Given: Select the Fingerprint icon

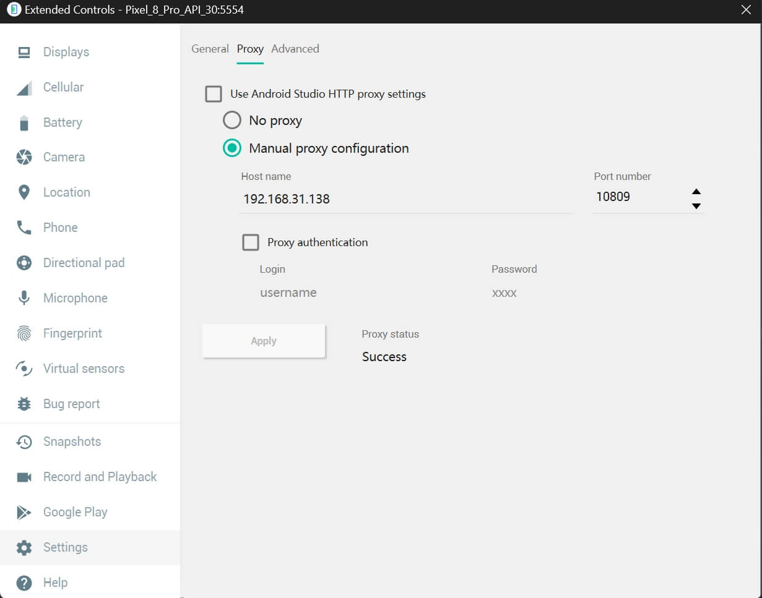Looking at the screenshot, I should coord(24,334).
